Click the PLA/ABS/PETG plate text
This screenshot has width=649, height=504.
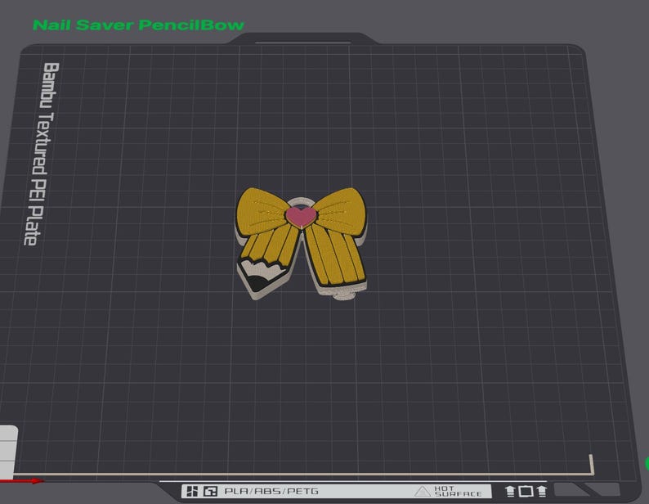pyautogui.click(x=271, y=492)
